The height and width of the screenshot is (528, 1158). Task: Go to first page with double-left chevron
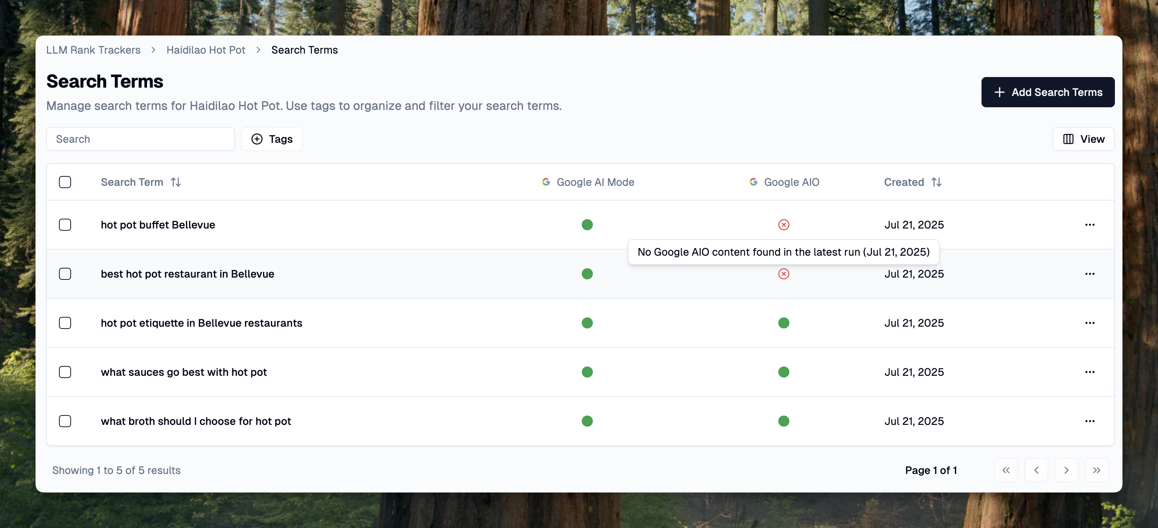coord(1006,470)
